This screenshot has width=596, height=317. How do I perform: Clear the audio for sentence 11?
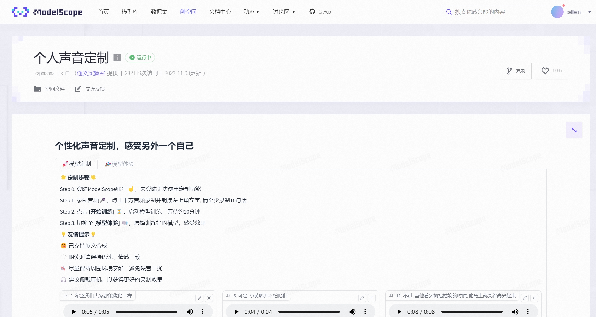534,298
